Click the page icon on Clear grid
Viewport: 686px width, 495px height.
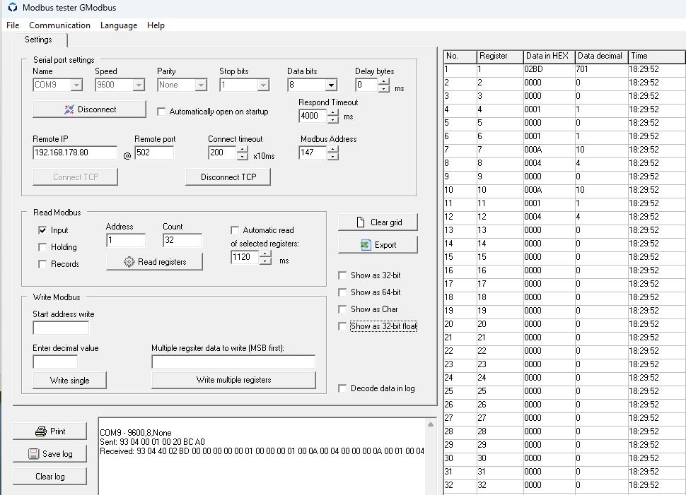pyautogui.click(x=361, y=222)
